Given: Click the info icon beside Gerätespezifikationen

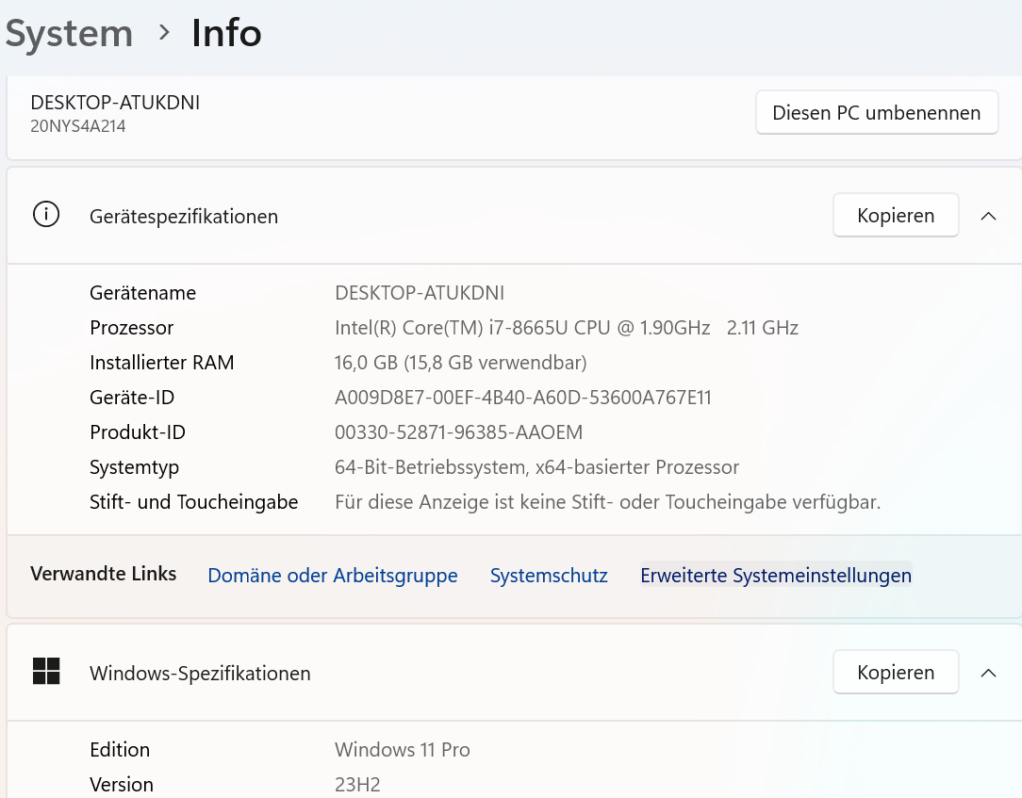Looking at the screenshot, I should click(46, 214).
